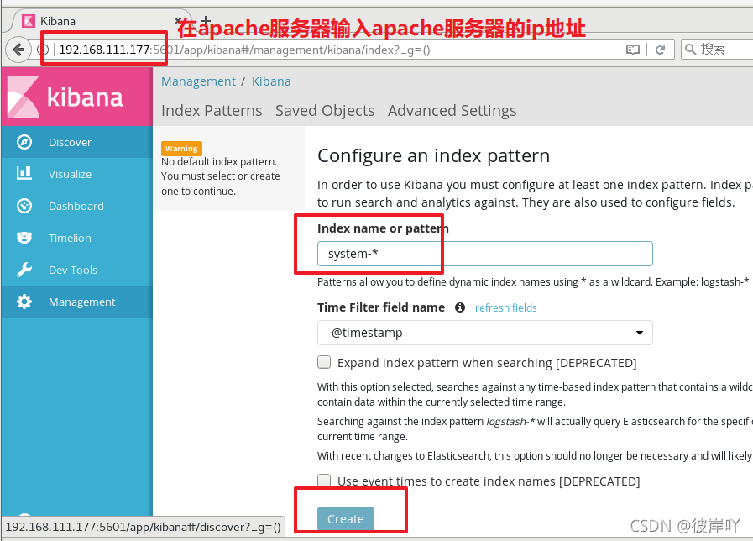This screenshot has height=541, width=753.
Task: Click the Create button
Action: (345, 518)
